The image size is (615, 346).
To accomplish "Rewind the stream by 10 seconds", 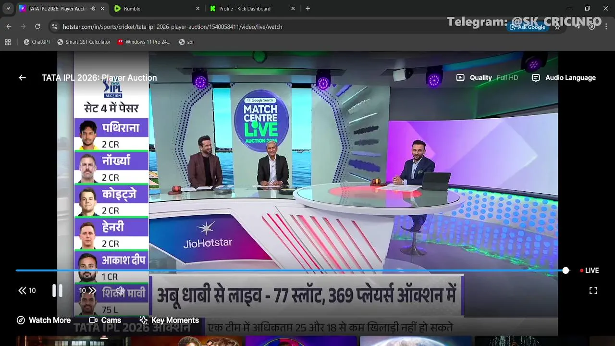I will point(27,291).
